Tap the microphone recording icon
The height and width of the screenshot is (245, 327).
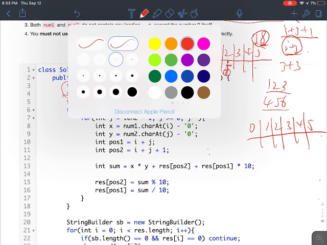[x=240, y=14]
